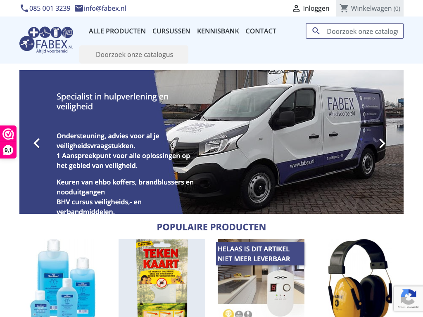Viewport: 423px width, 317px height.
Task: Go to the Contact page
Action: [x=261, y=31]
